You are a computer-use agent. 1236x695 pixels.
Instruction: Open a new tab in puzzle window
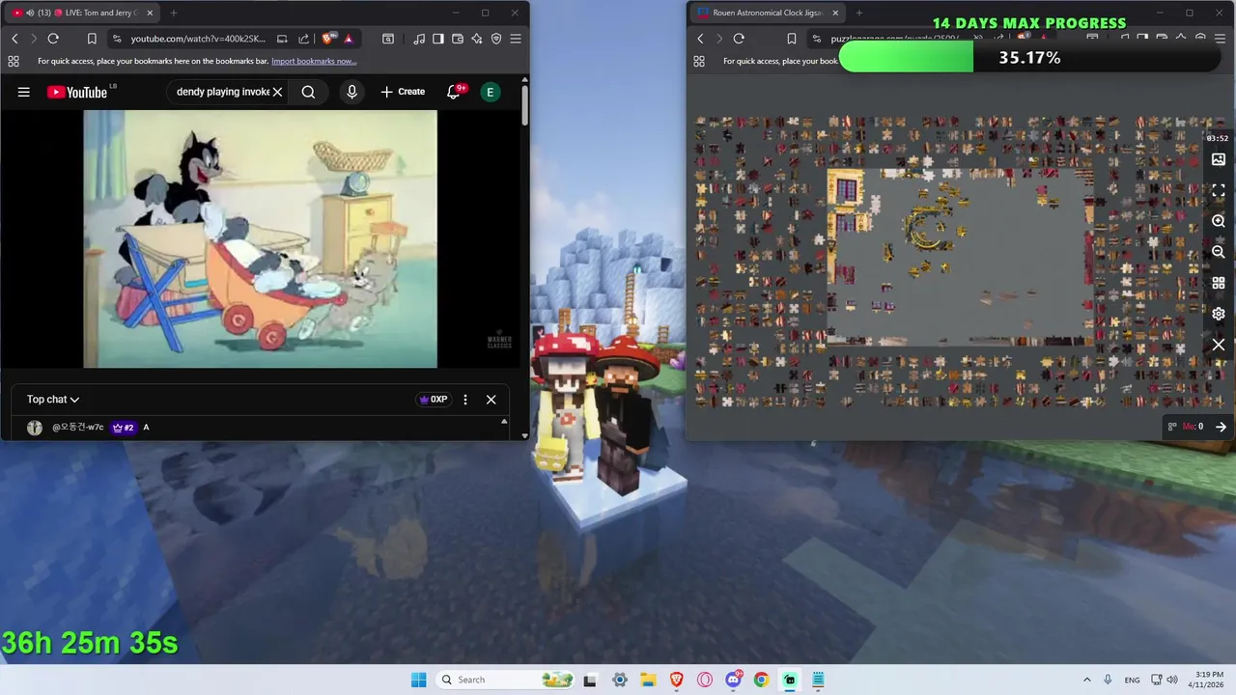point(858,13)
